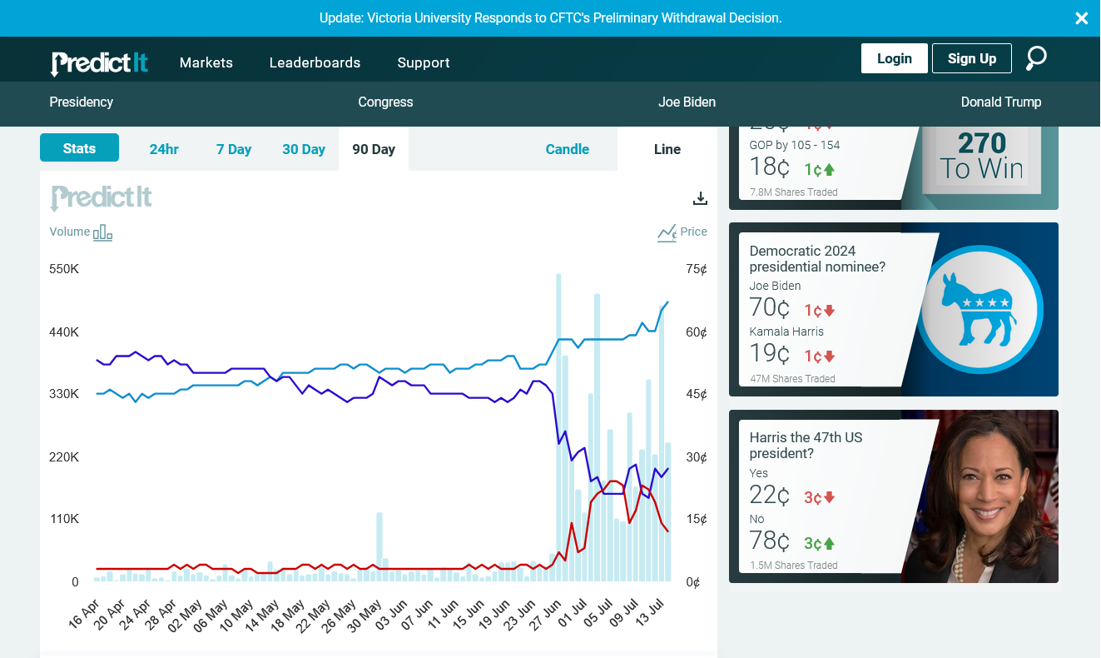The width and height of the screenshot is (1101, 658).
Task: Toggle the Volume bar chart icon
Action: (x=102, y=232)
